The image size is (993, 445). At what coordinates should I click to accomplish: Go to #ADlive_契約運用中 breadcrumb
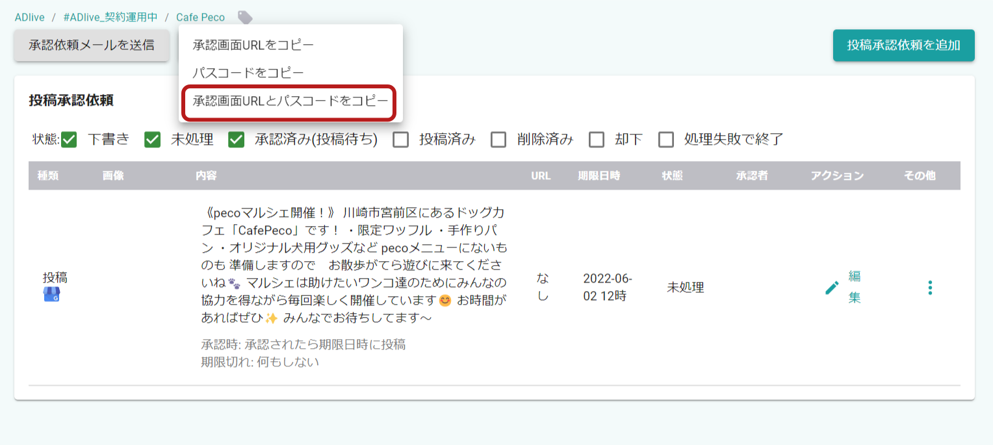[110, 18]
